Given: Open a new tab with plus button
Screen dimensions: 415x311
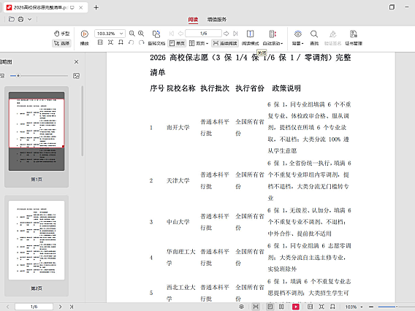Looking at the screenshot, I should click(x=96, y=7).
